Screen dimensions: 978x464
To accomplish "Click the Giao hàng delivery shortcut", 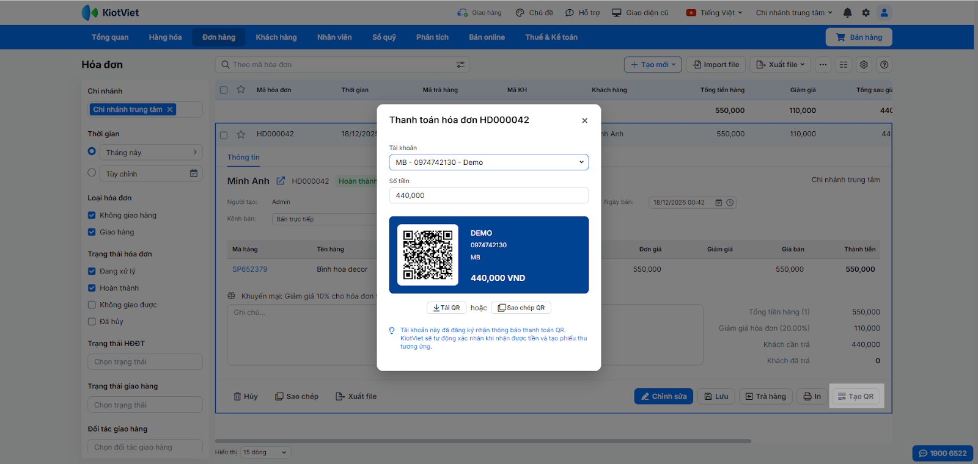I will 479,12.
